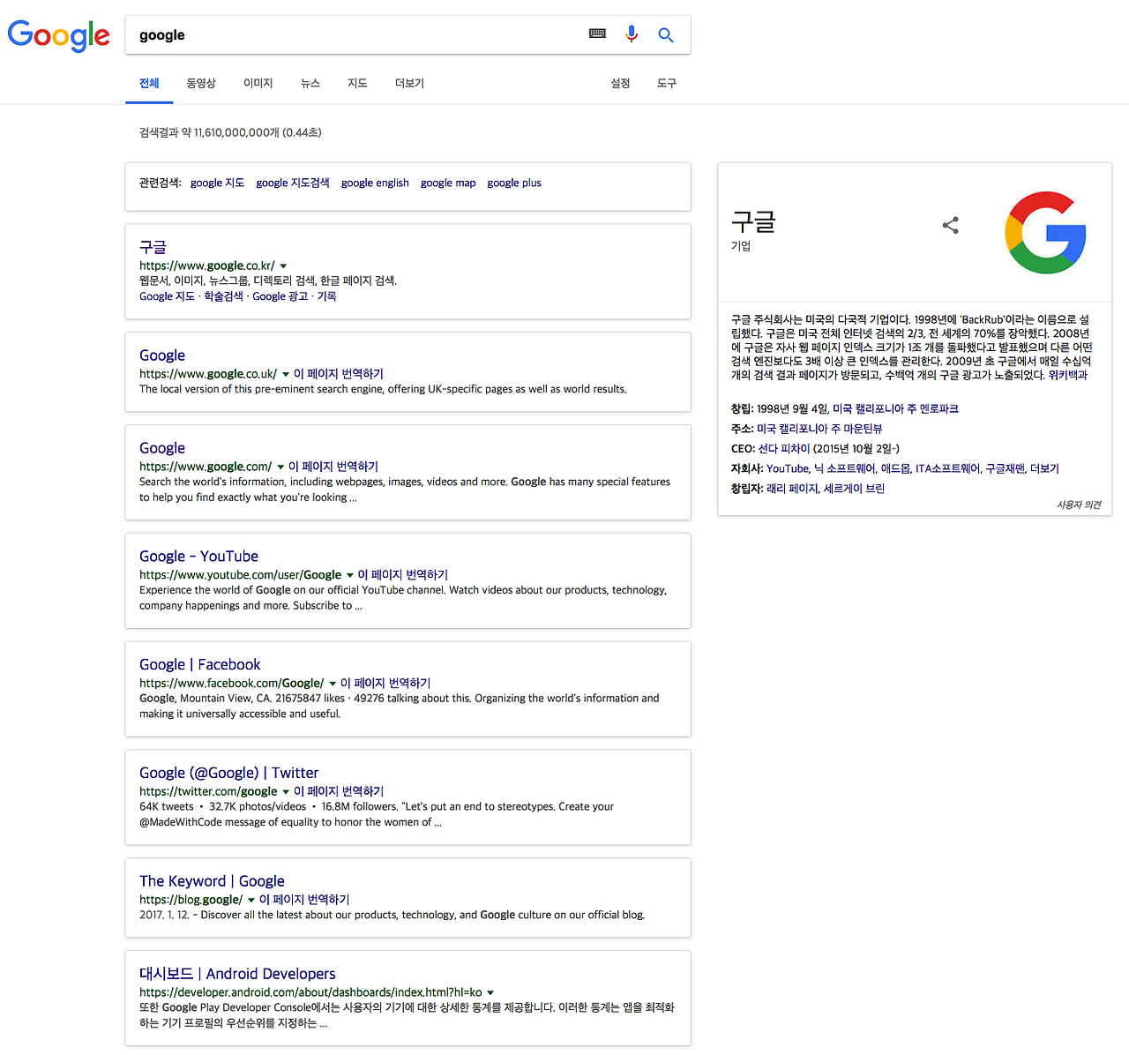Switch to the 동영상 tab
1129x1055 pixels.
click(x=201, y=83)
